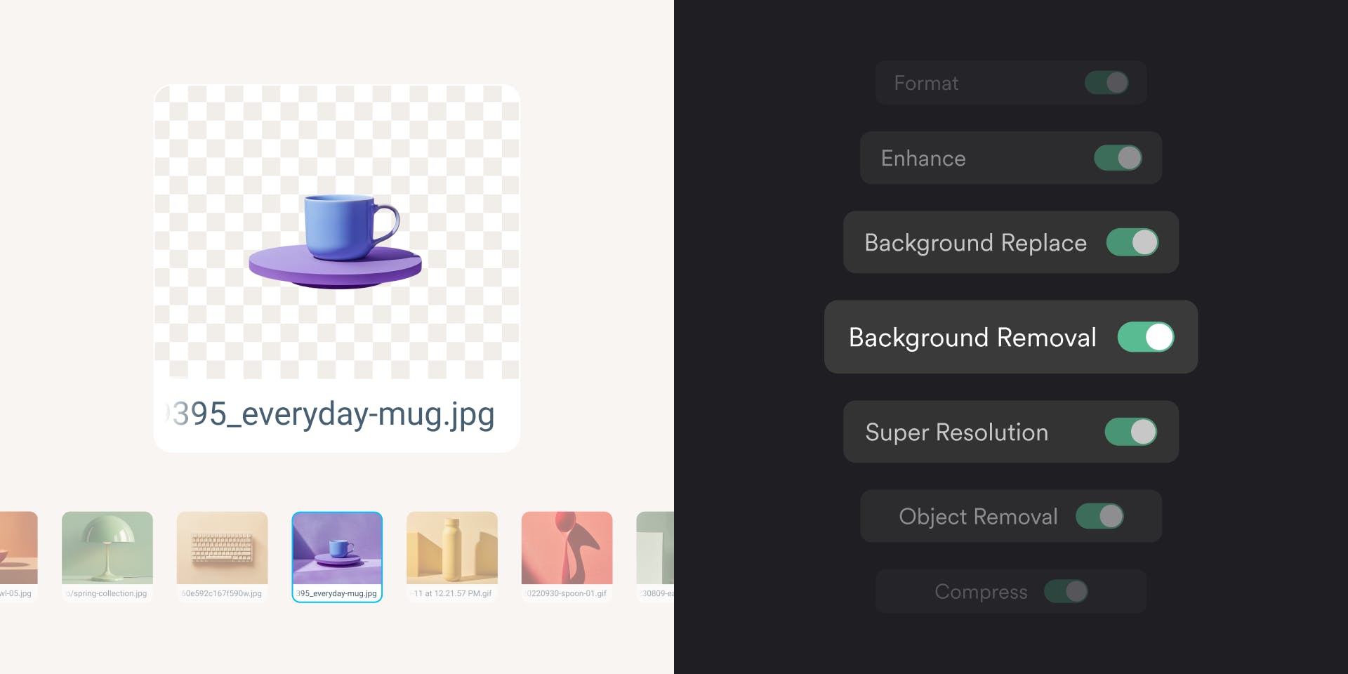Toggle the Format switch

click(x=1106, y=83)
